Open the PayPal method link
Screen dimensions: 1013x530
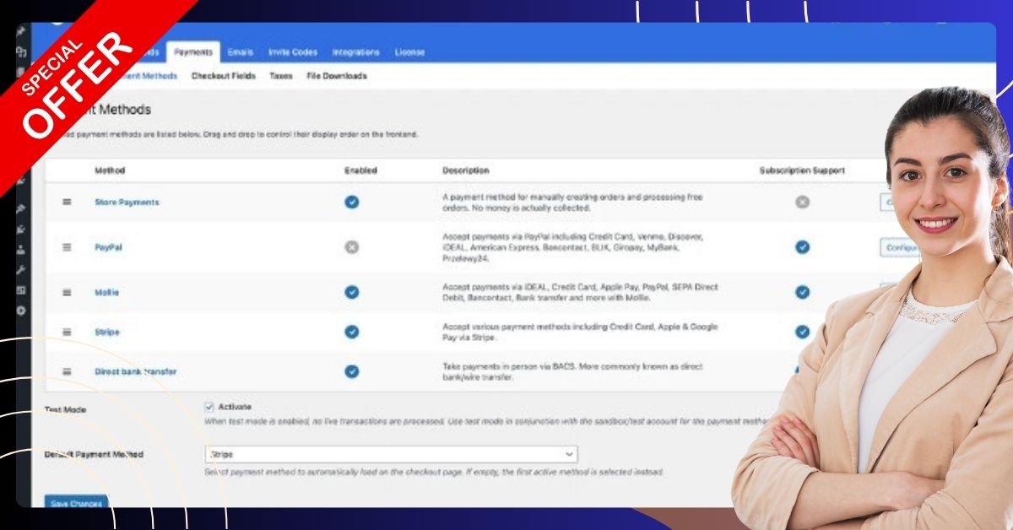tap(109, 247)
